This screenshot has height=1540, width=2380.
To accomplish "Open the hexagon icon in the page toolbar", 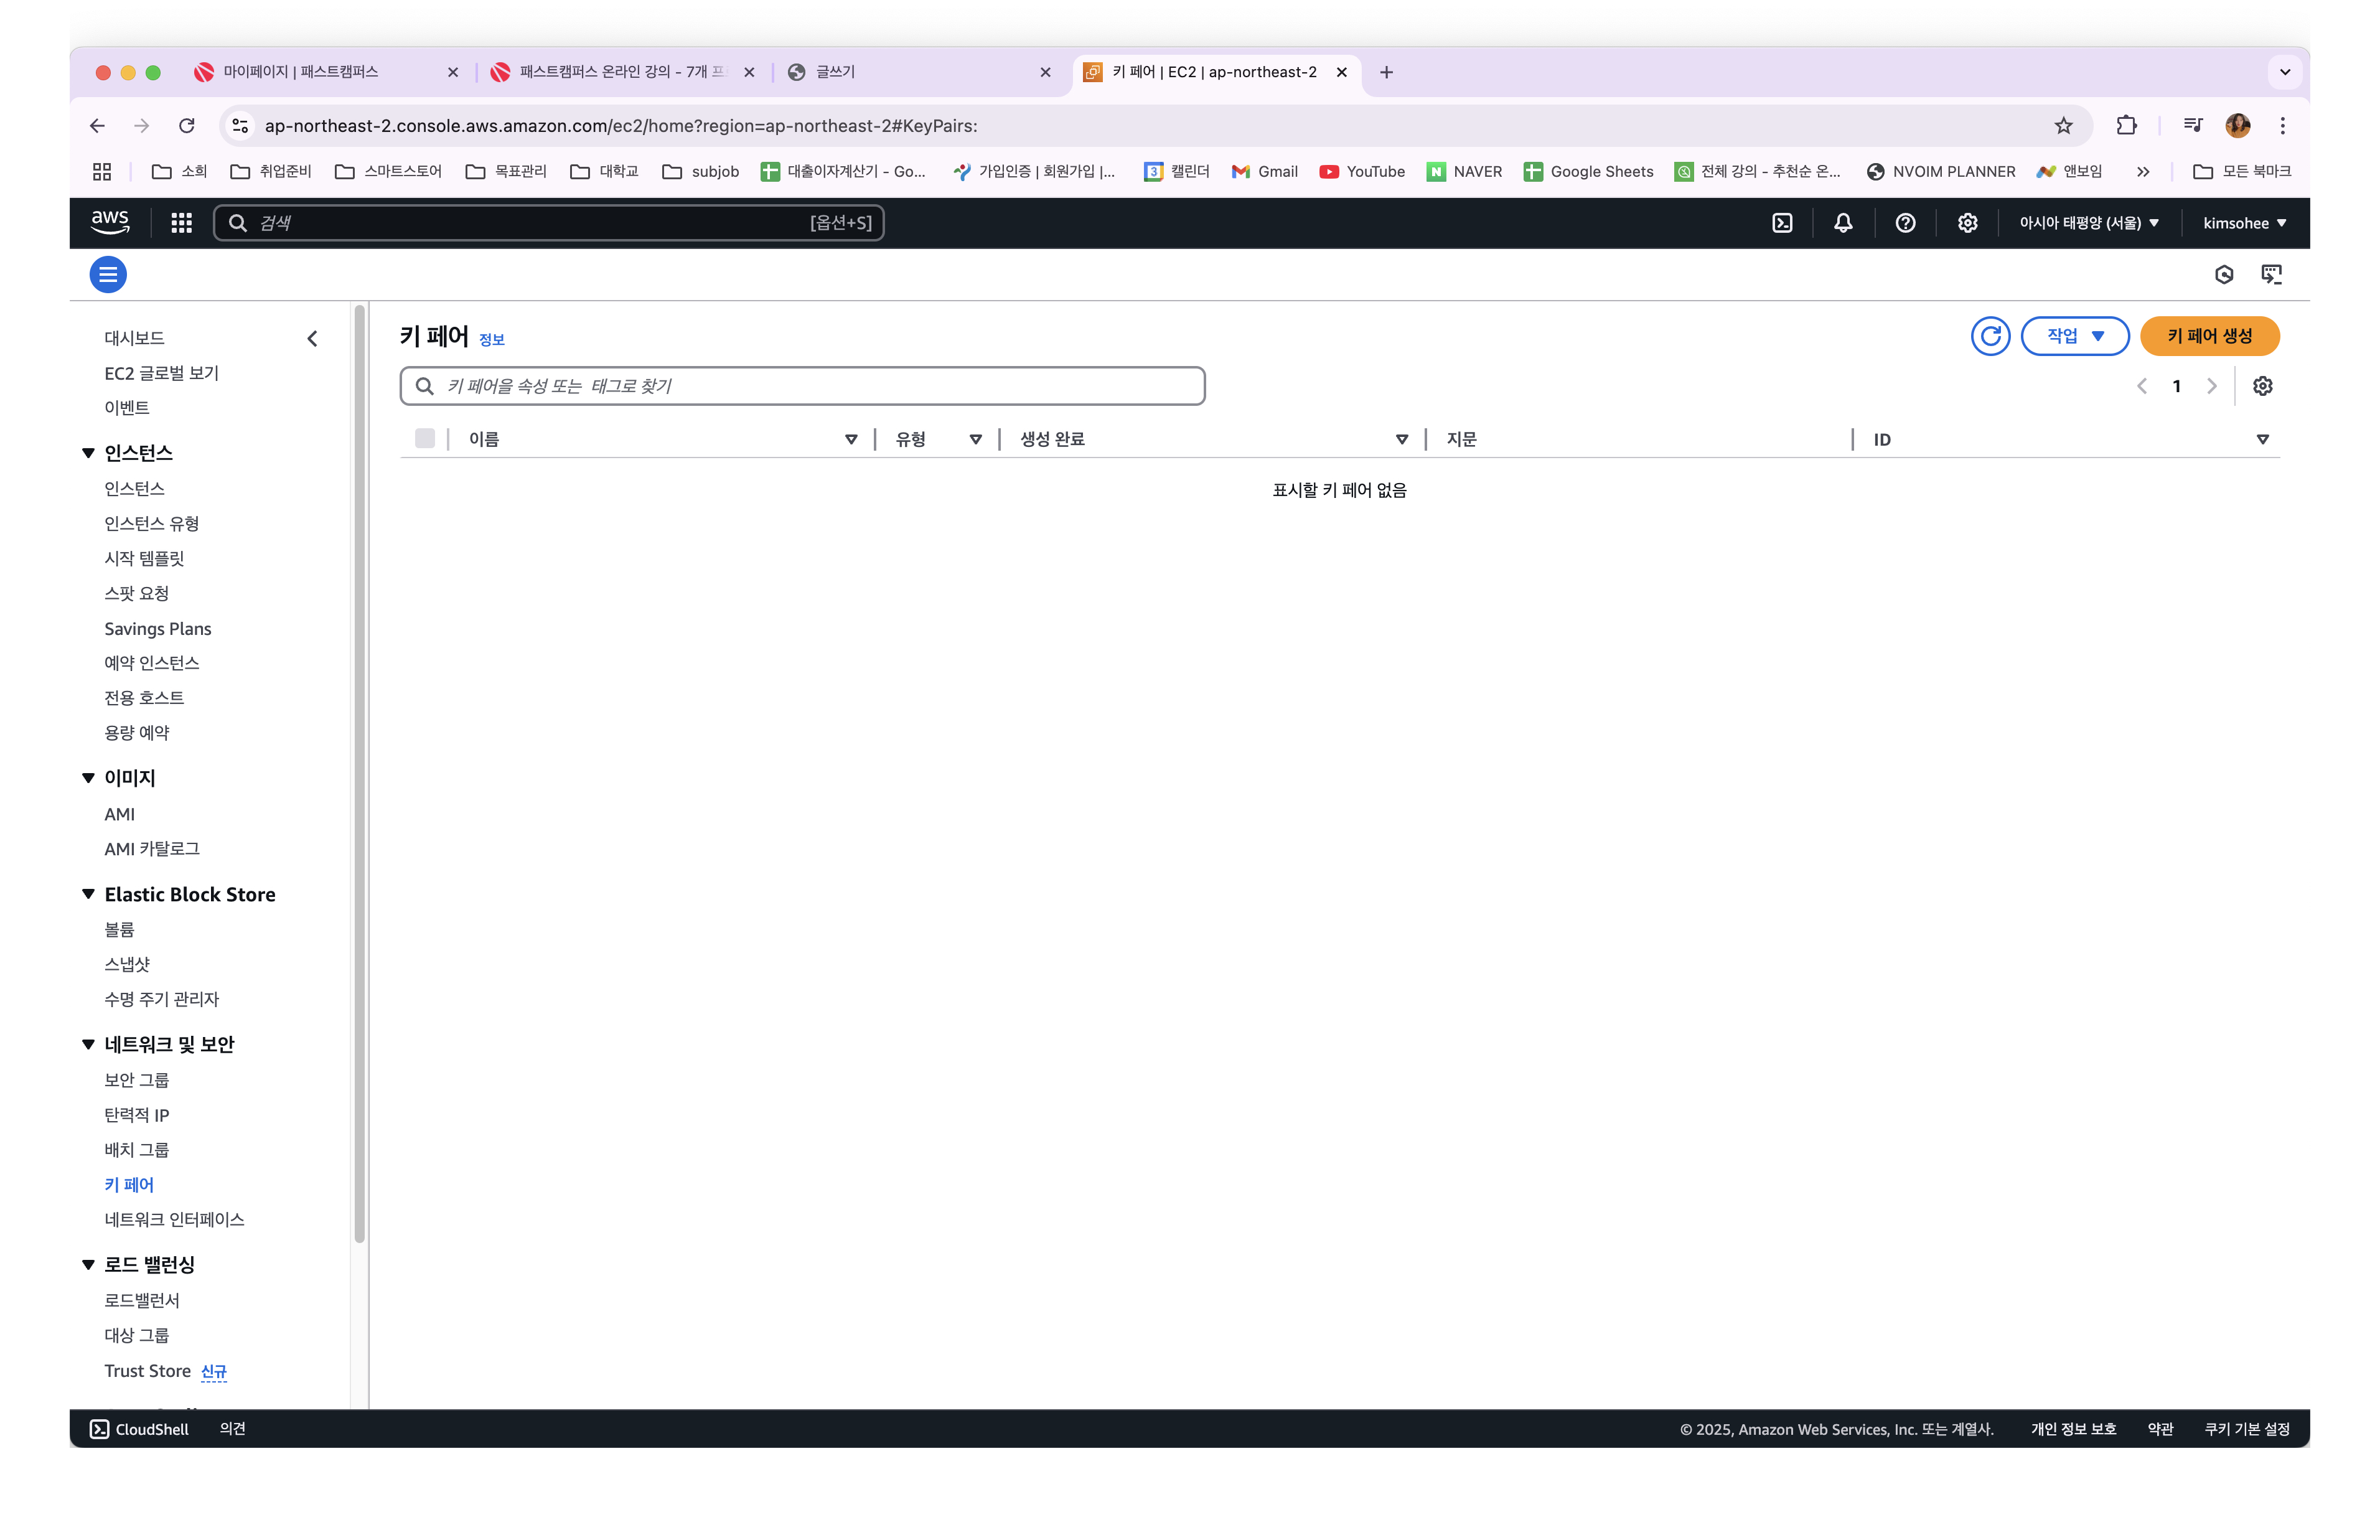I will (2223, 274).
